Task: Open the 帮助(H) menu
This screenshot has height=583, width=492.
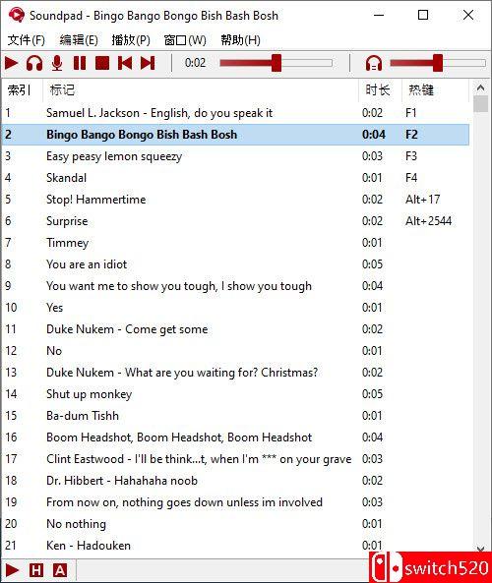Action: tap(240, 39)
